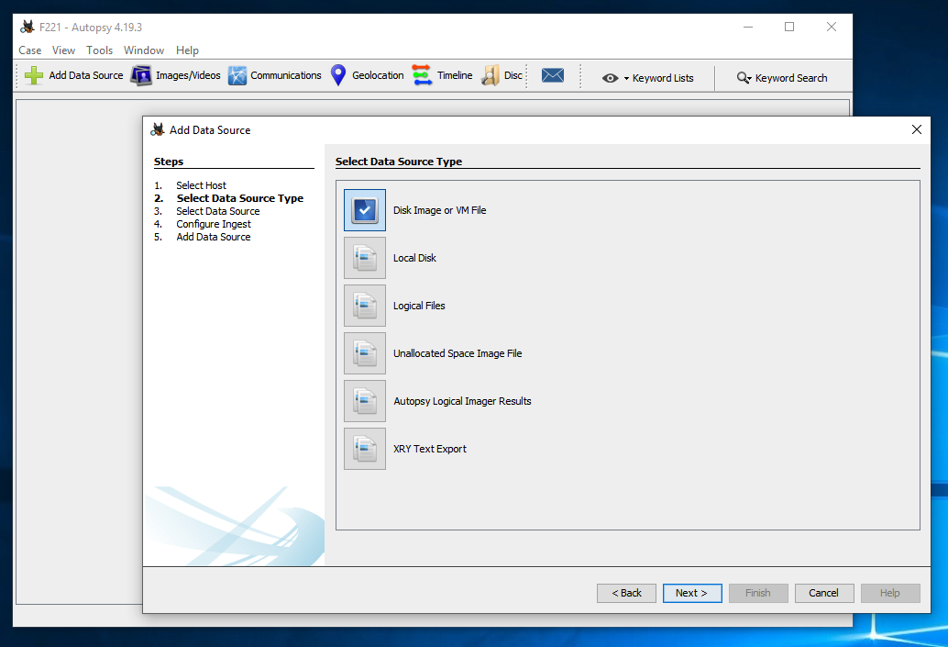Select the Logical Files source type
948x647 pixels.
[x=365, y=306]
